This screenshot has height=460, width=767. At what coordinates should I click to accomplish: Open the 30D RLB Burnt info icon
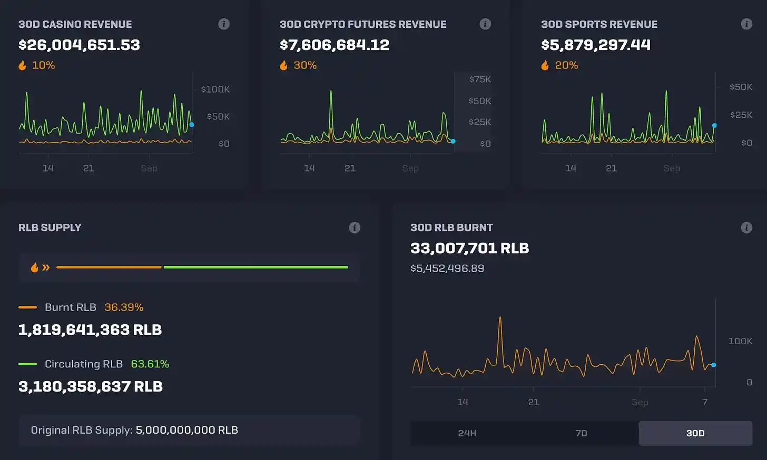tap(746, 227)
